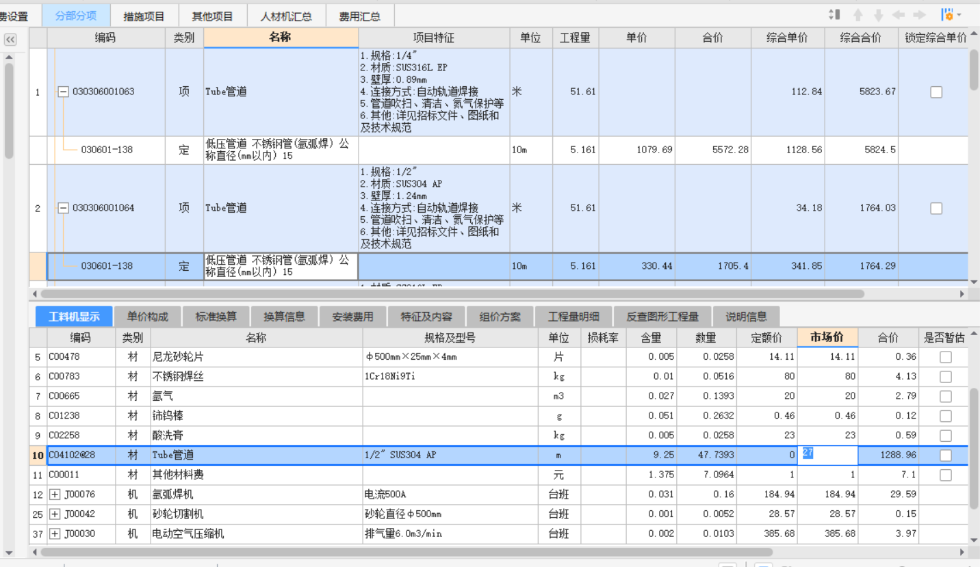Click code cell C04102@28
The image size is (980, 567).
(x=81, y=455)
